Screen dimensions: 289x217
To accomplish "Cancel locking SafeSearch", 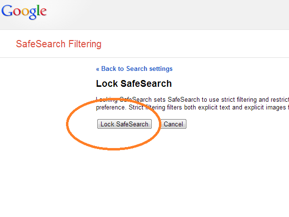I will [x=173, y=124].
